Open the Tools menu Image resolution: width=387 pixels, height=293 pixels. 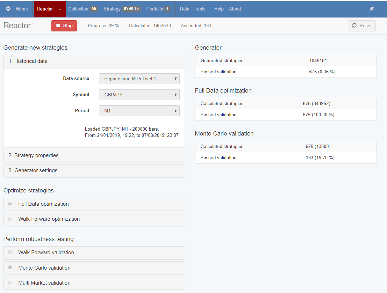[200, 9]
